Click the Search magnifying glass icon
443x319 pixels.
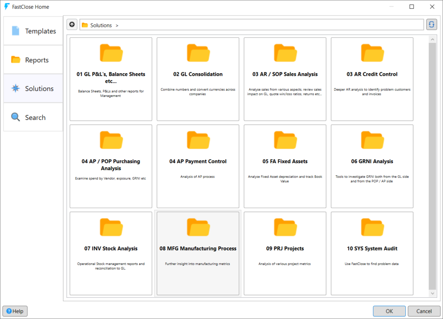pyautogui.click(x=16, y=117)
